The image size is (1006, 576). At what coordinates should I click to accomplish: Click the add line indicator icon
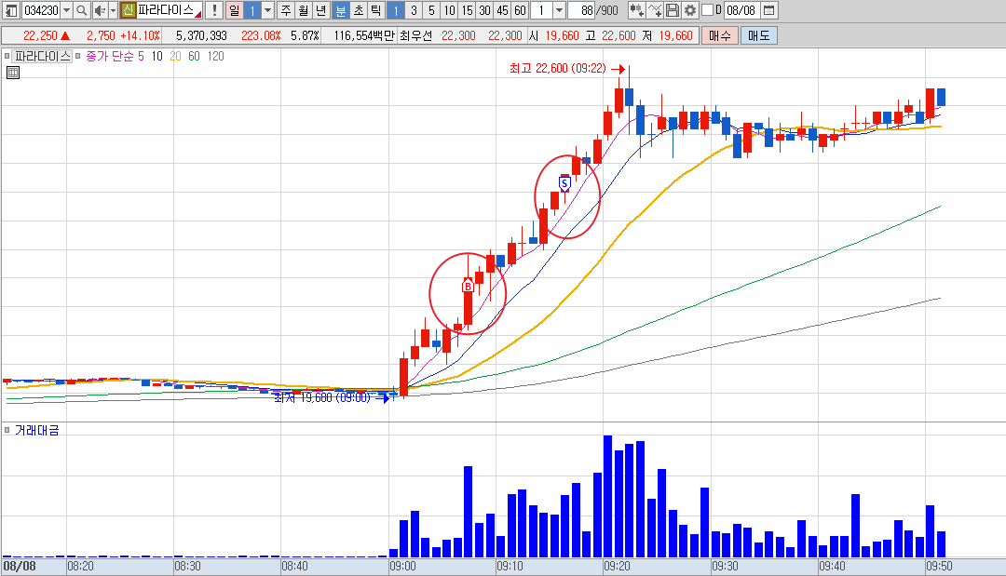655,10
